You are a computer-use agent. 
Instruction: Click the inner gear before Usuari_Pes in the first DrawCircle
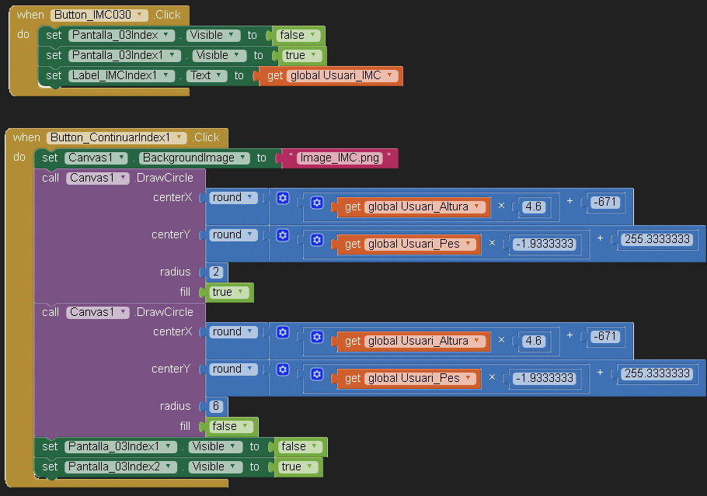[316, 241]
